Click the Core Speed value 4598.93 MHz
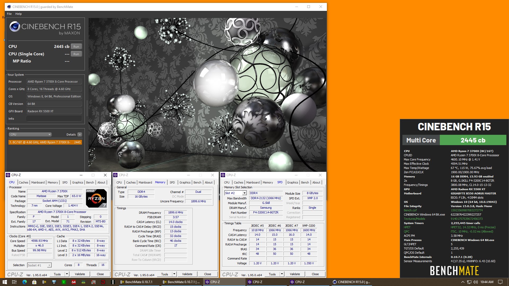This screenshot has height=286, width=509. 40,241
